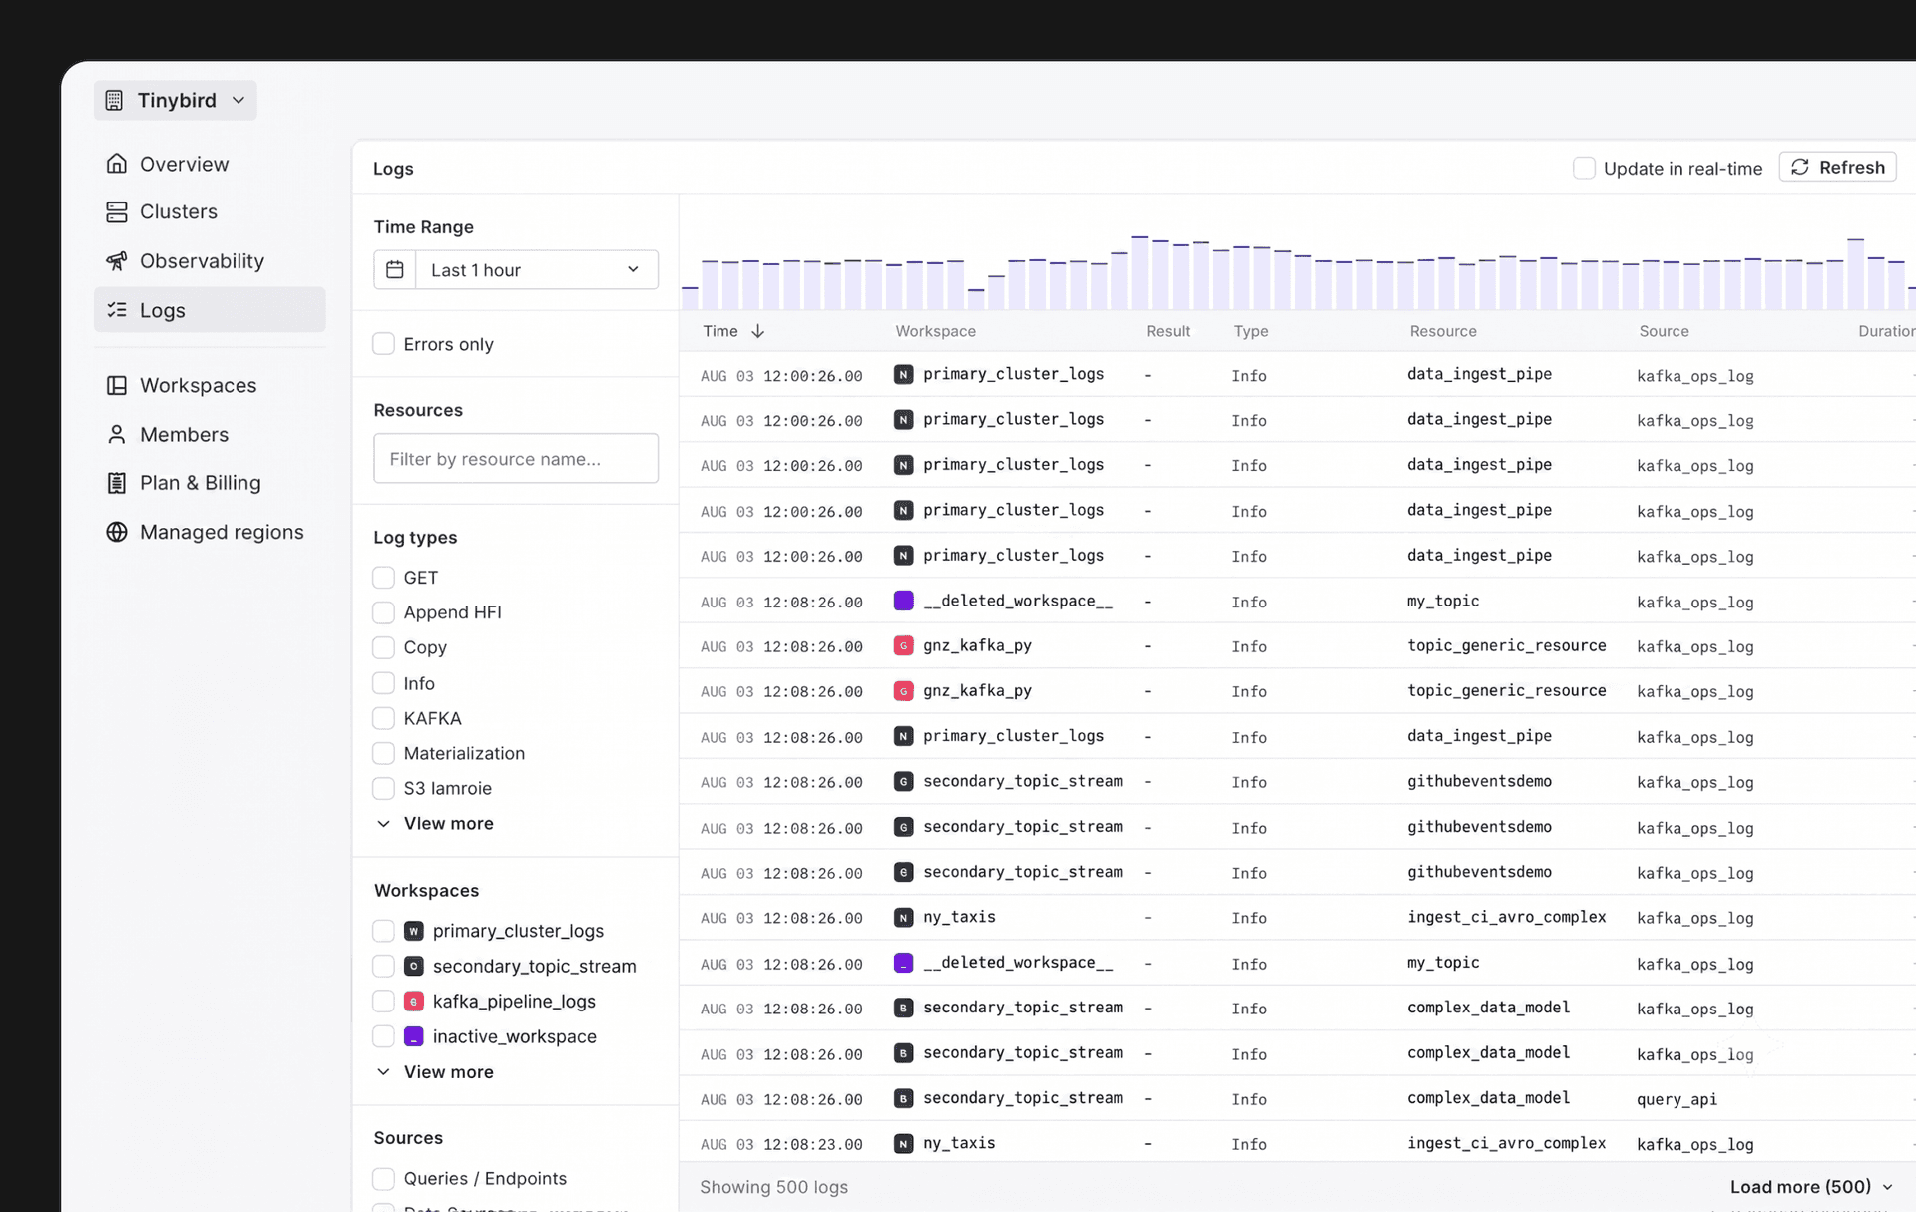Click the Logs list icon in the sidebar
This screenshot has width=1916, height=1212.
(x=117, y=310)
